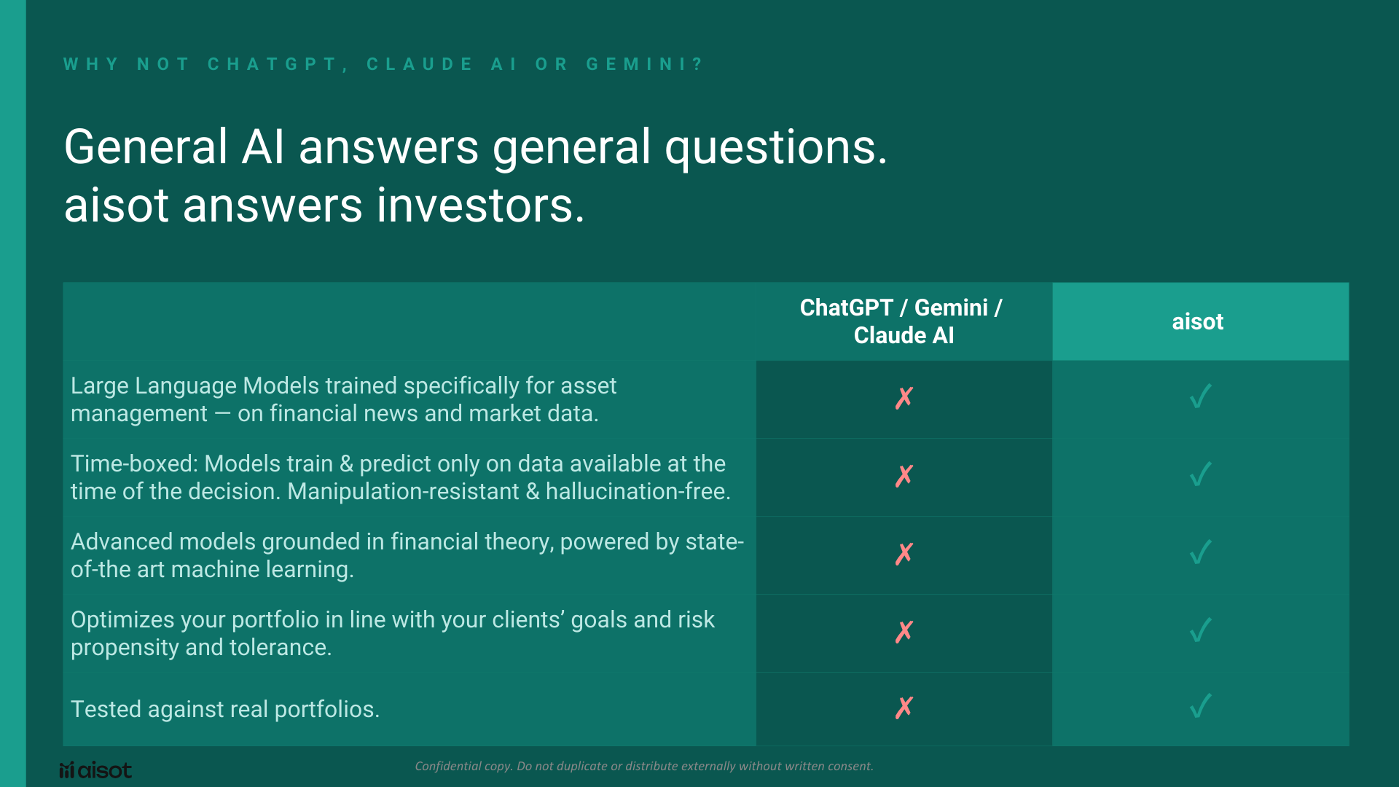Select the aisot column header
This screenshot has width=1399, height=787.
(1197, 321)
